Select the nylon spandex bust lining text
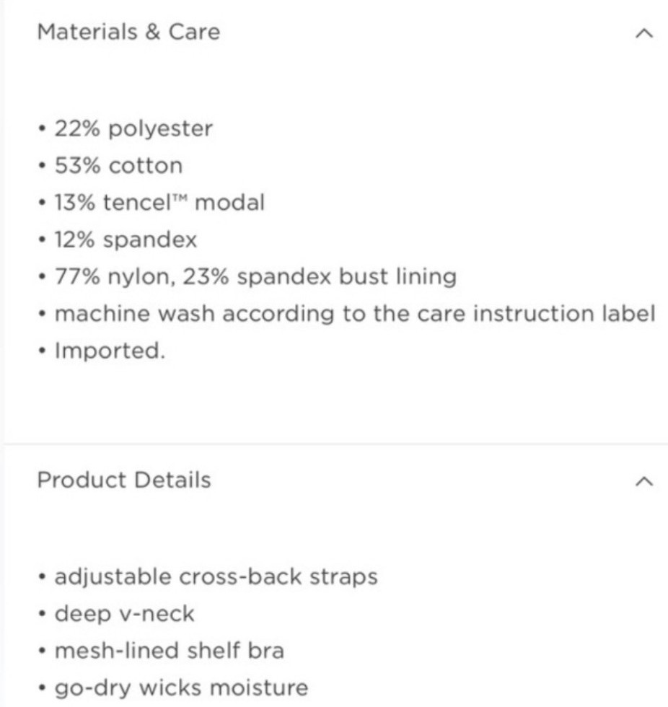Screen dimensions: 668x707 coord(255,276)
